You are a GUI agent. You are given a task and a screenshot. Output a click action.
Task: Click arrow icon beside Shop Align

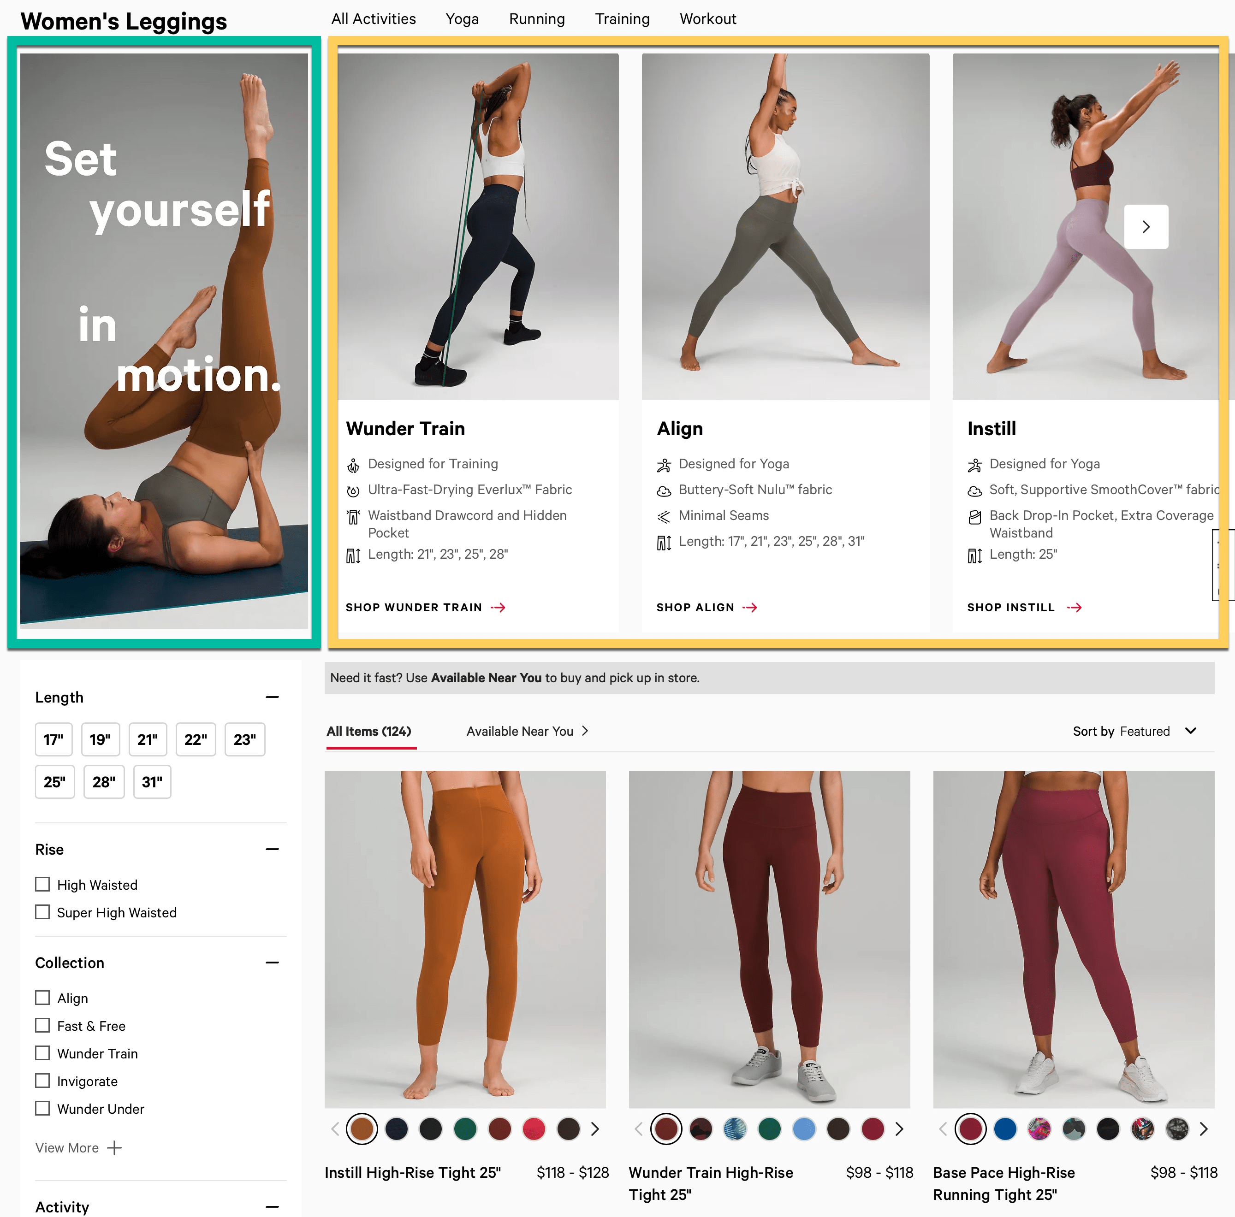click(x=750, y=608)
